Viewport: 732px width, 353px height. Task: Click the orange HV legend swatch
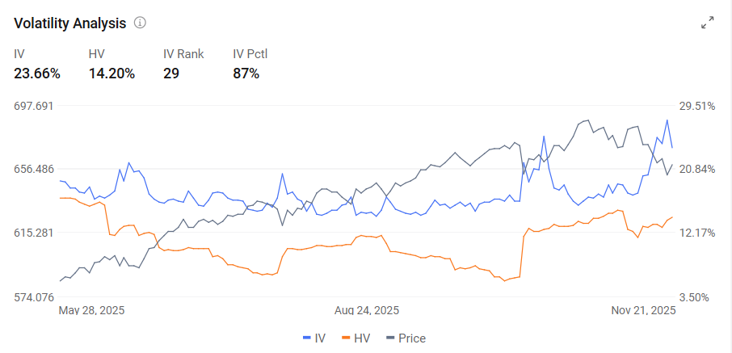click(x=346, y=338)
